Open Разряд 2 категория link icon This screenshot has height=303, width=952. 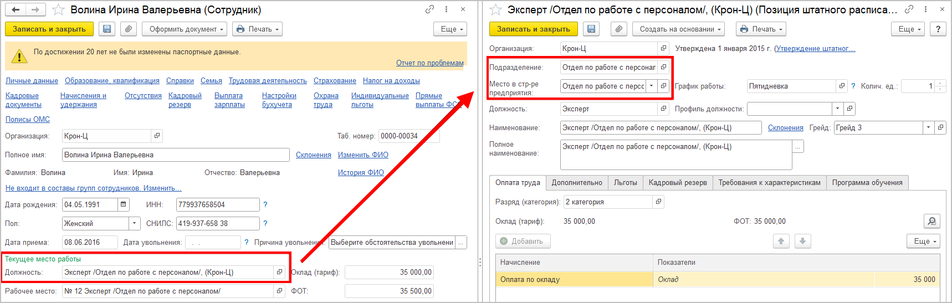(x=658, y=202)
